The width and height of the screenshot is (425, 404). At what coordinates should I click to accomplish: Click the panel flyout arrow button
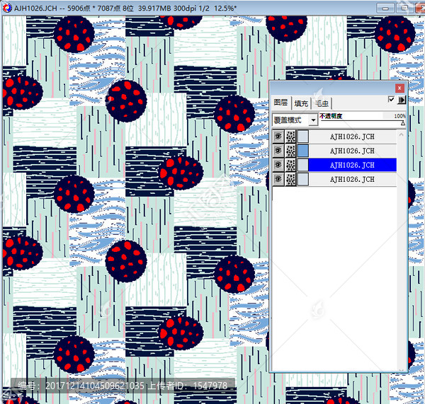pos(402,100)
